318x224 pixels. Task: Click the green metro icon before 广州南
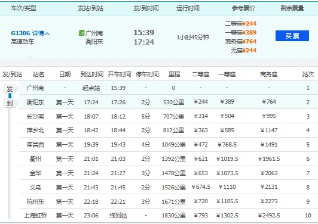[x=81, y=33]
